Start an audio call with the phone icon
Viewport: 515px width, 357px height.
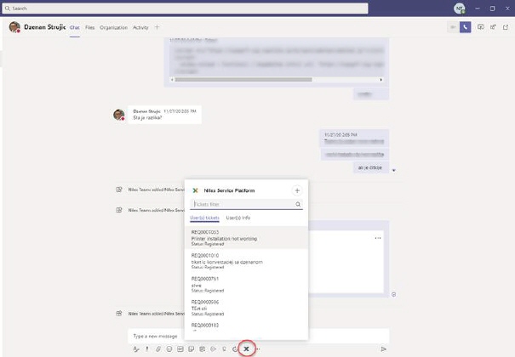pyautogui.click(x=466, y=27)
